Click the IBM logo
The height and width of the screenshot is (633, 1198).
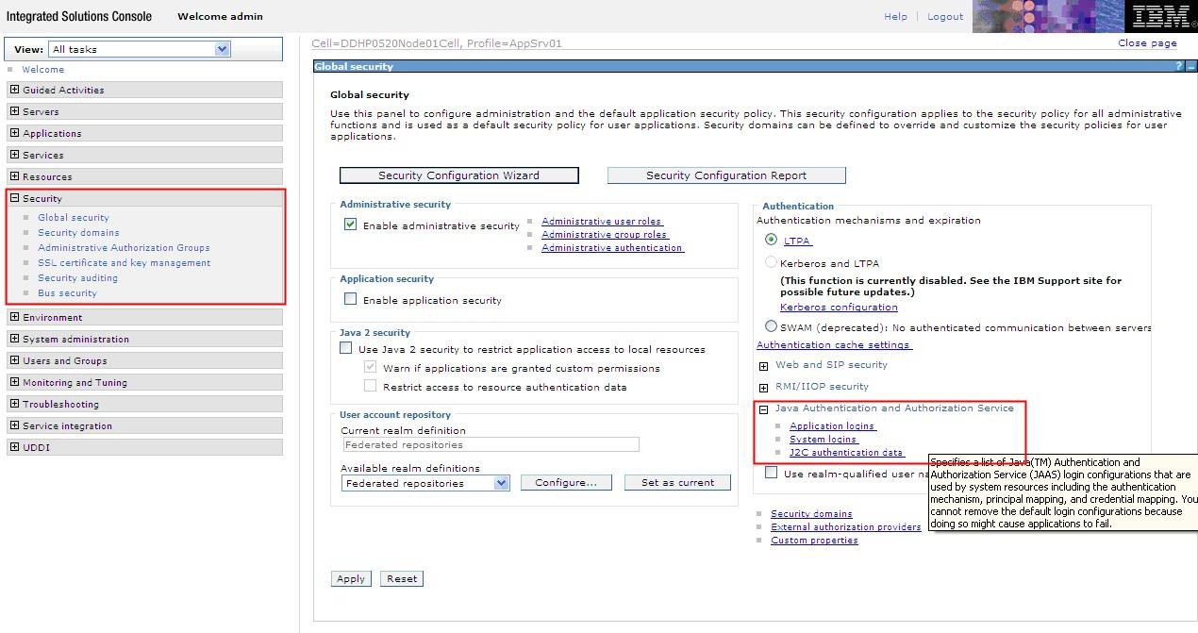[x=1162, y=16]
